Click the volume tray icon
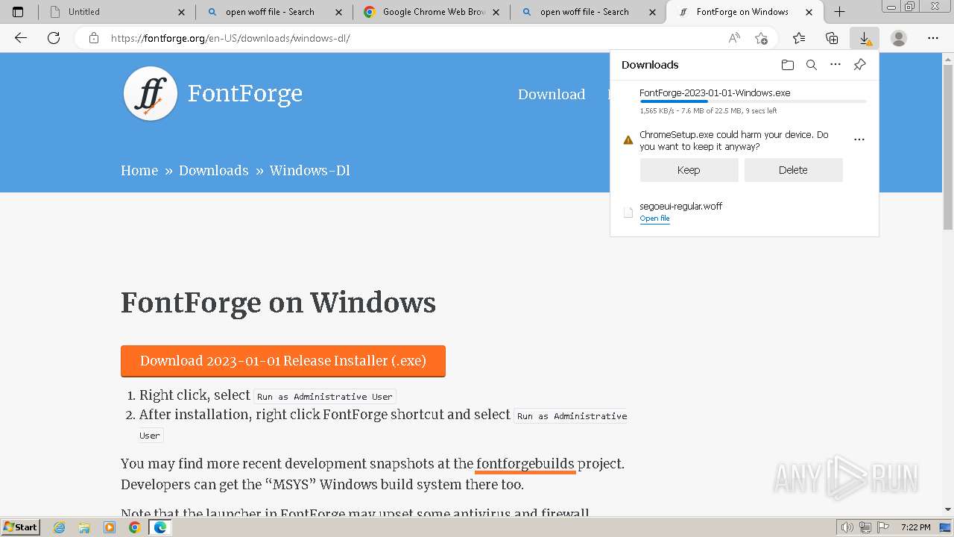This screenshot has height=537, width=954. 847,527
